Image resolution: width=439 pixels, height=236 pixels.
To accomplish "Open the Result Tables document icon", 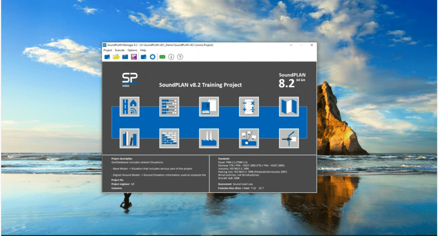I will [209, 106].
